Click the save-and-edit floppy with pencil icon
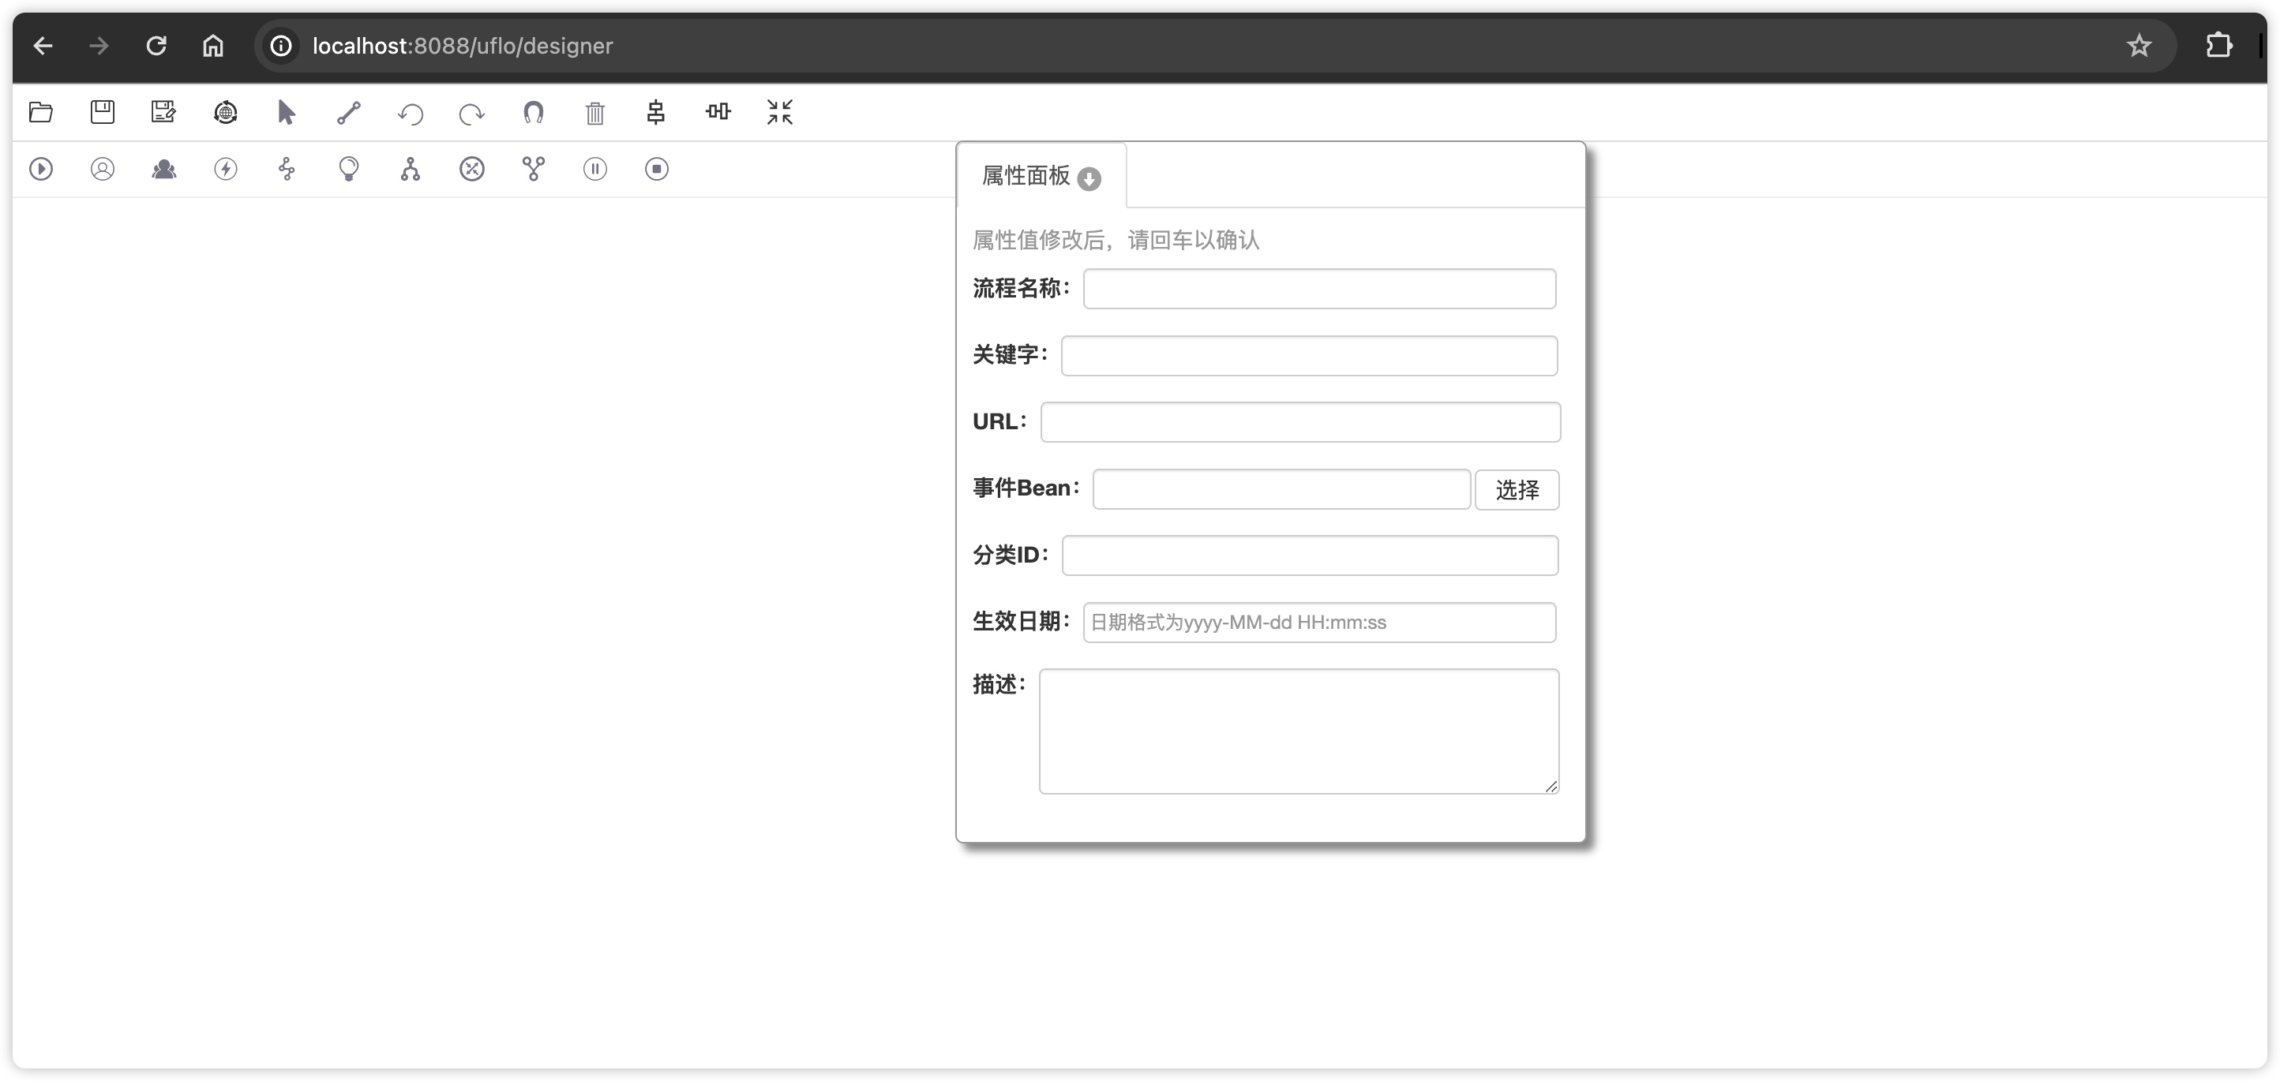This screenshot has width=2280, height=1081. 163,112
